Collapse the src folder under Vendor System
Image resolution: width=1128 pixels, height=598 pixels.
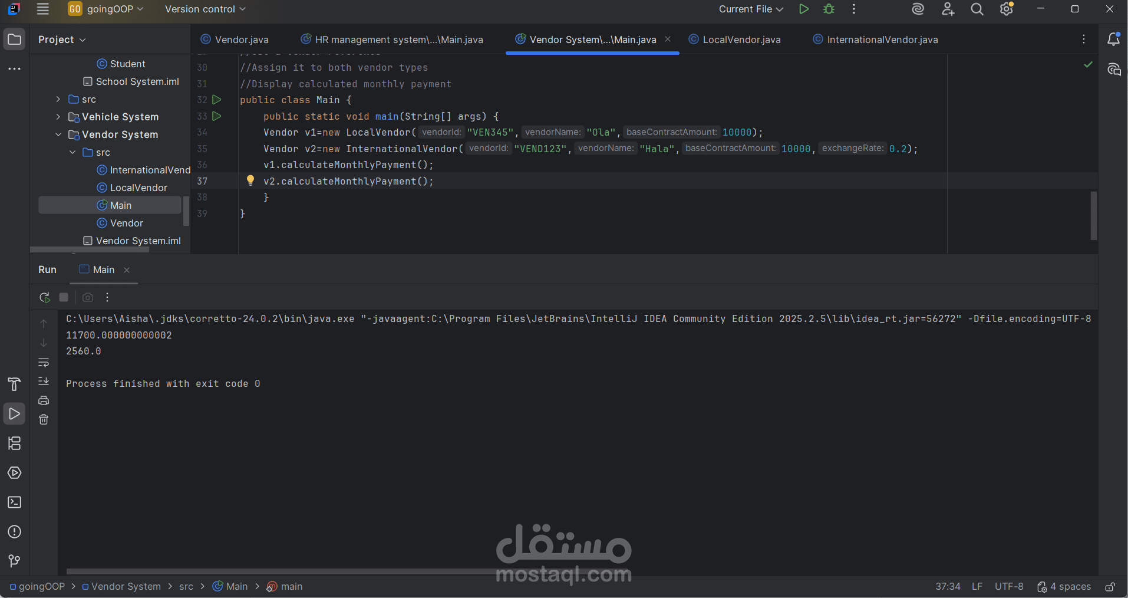click(x=72, y=152)
